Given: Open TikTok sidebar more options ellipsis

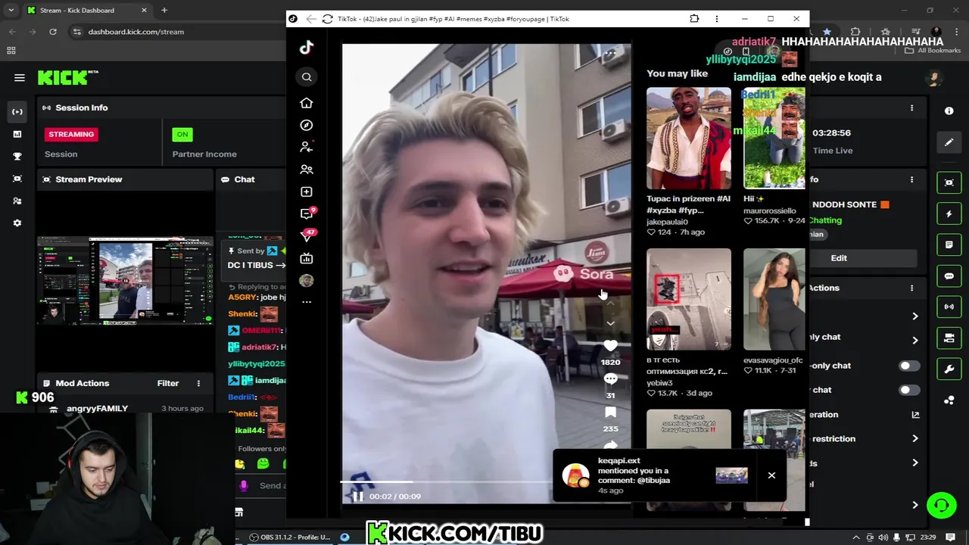Looking at the screenshot, I should tap(307, 302).
